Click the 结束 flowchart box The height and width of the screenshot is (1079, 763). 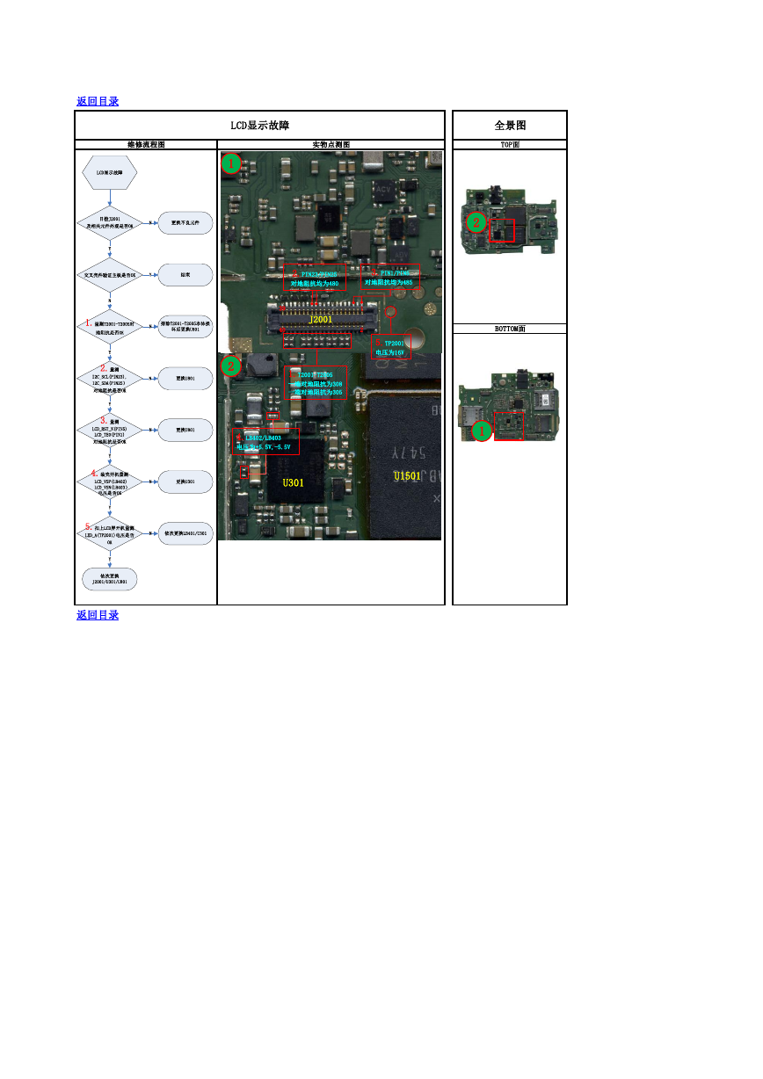(x=185, y=274)
